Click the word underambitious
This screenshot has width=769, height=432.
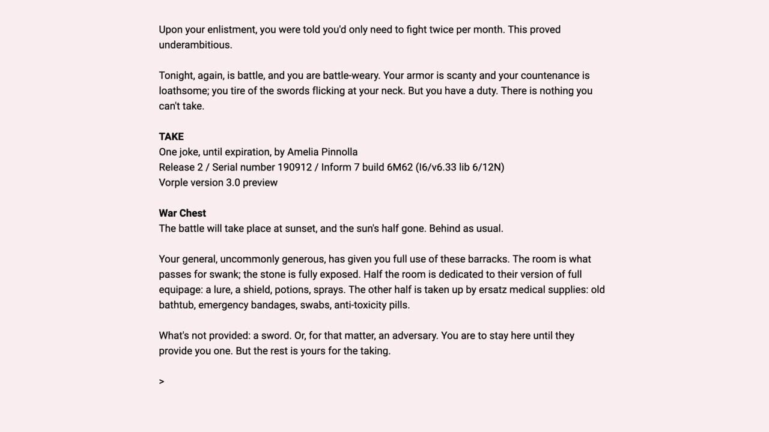195,45
